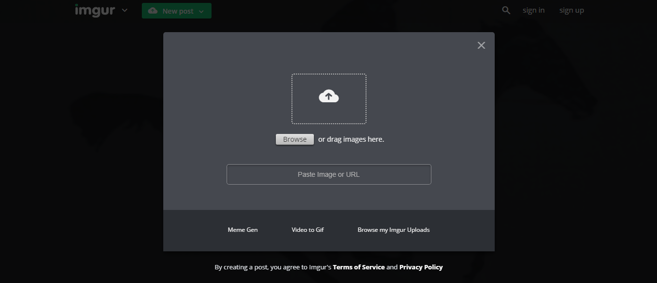Open search with the magnifying glass icon

[x=506, y=10]
